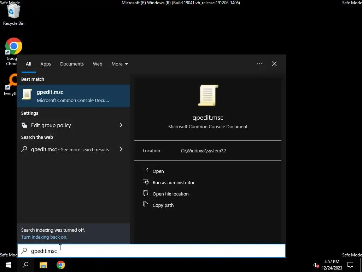Image resolution: width=362 pixels, height=272 pixels.
Task: Select the All search tab
Action: tap(28, 64)
